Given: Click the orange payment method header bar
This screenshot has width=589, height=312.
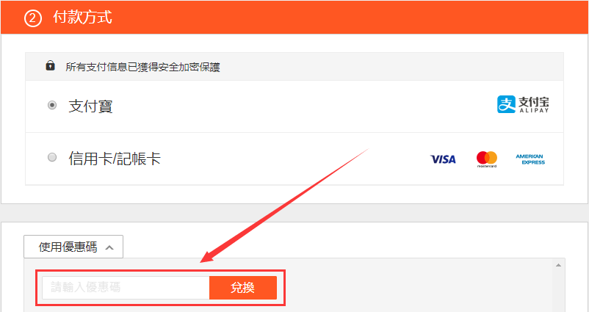Looking at the screenshot, I should [x=294, y=18].
